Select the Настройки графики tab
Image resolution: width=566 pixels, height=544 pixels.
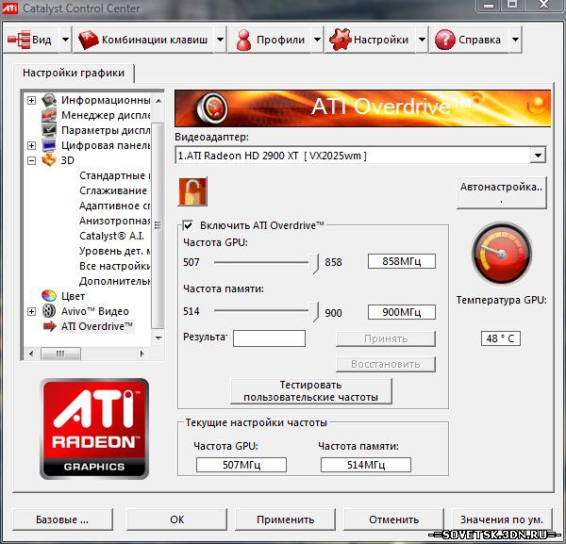click(74, 73)
